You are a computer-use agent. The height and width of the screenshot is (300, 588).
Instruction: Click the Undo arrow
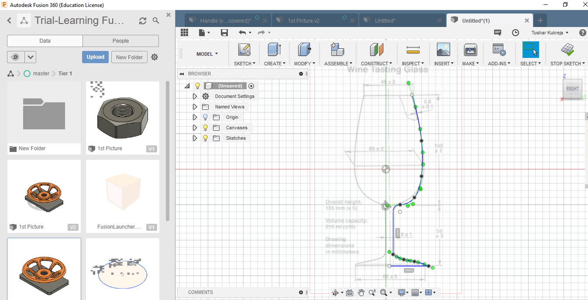click(243, 33)
